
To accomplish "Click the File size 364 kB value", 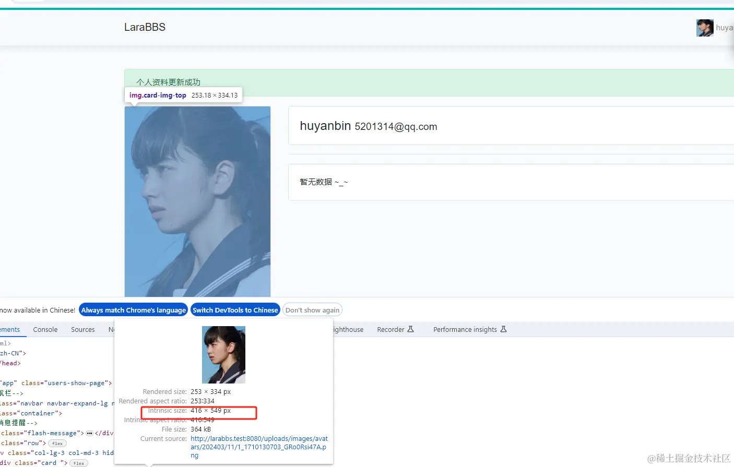I will point(200,429).
